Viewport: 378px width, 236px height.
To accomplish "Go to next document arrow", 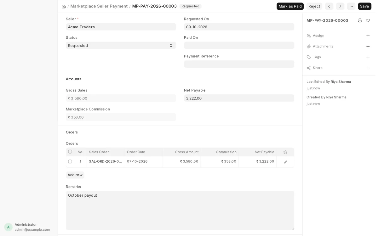I will click(x=340, y=6).
